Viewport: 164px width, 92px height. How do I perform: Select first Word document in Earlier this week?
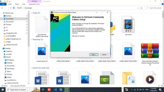pos(42,78)
